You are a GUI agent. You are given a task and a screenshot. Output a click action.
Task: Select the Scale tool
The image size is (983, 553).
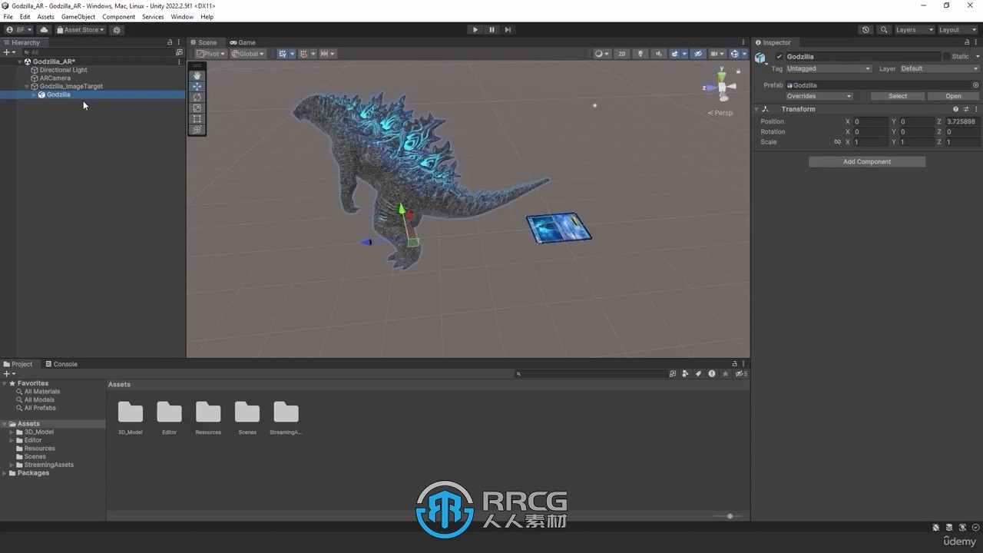coord(197,108)
